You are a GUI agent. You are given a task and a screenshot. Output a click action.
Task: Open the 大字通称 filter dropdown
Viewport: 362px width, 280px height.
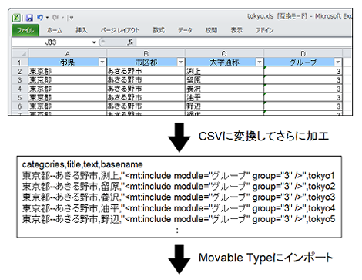coord(260,62)
